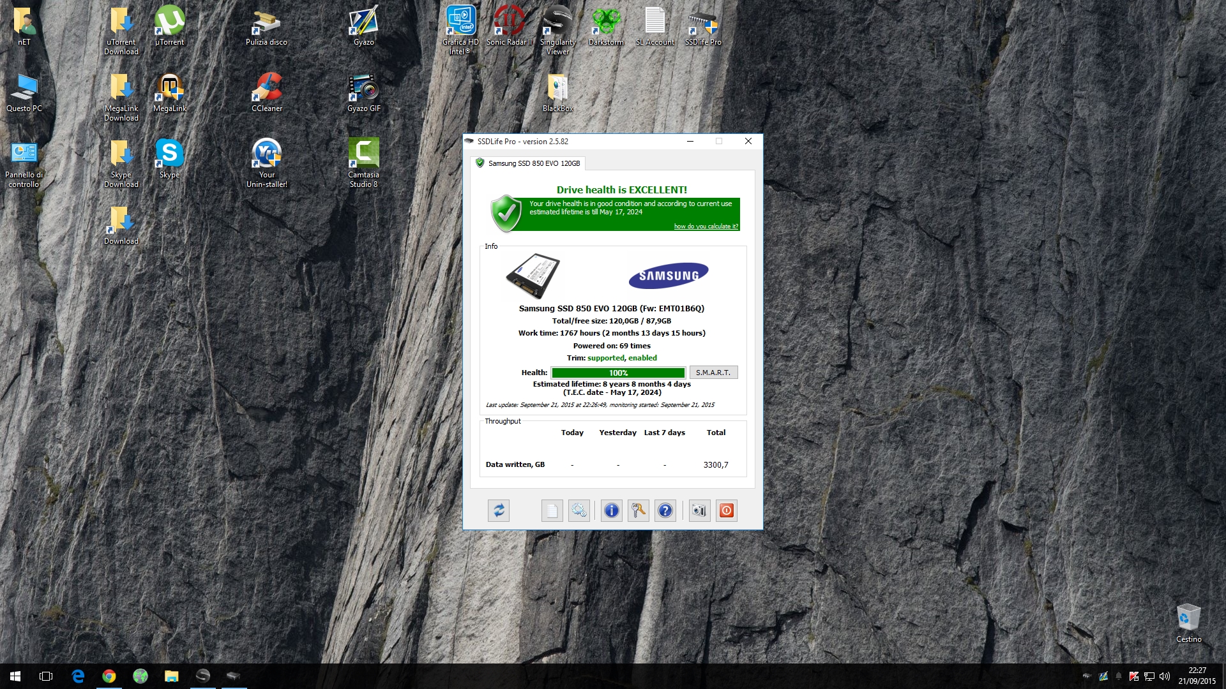Take a screenshot with camera icon
Image resolution: width=1226 pixels, height=689 pixels.
click(x=700, y=510)
